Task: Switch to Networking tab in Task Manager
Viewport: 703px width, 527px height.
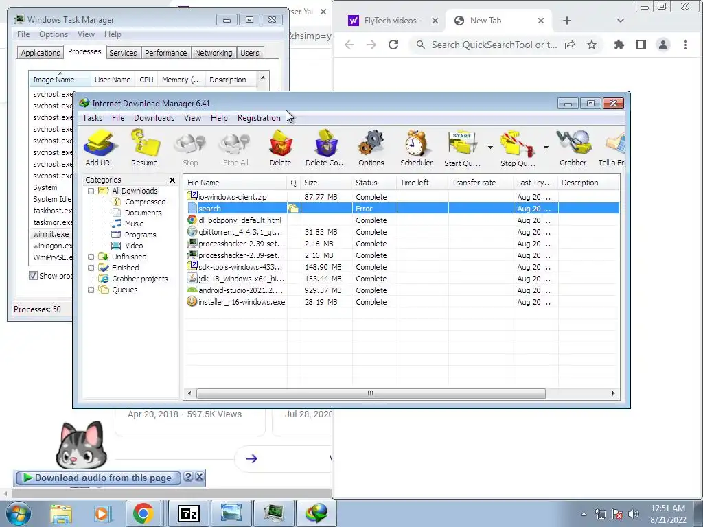Action: point(214,53)
